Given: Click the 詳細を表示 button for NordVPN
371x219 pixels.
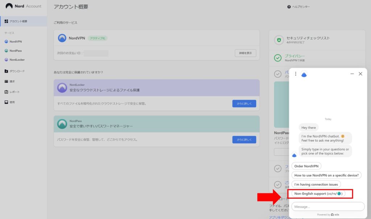Looking at the screenshot, I should (x=246, y=53).
